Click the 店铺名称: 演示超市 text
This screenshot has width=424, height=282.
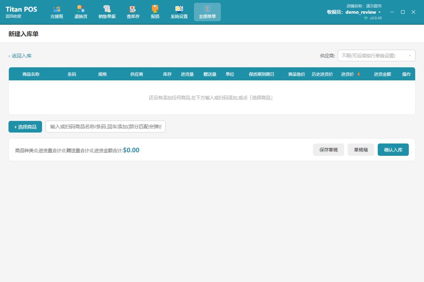364,6
